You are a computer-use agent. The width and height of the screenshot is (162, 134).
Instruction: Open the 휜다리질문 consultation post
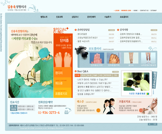click(x=82, y=34)
